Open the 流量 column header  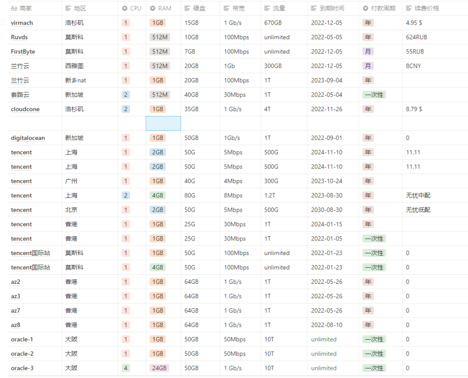pos(284,8)
